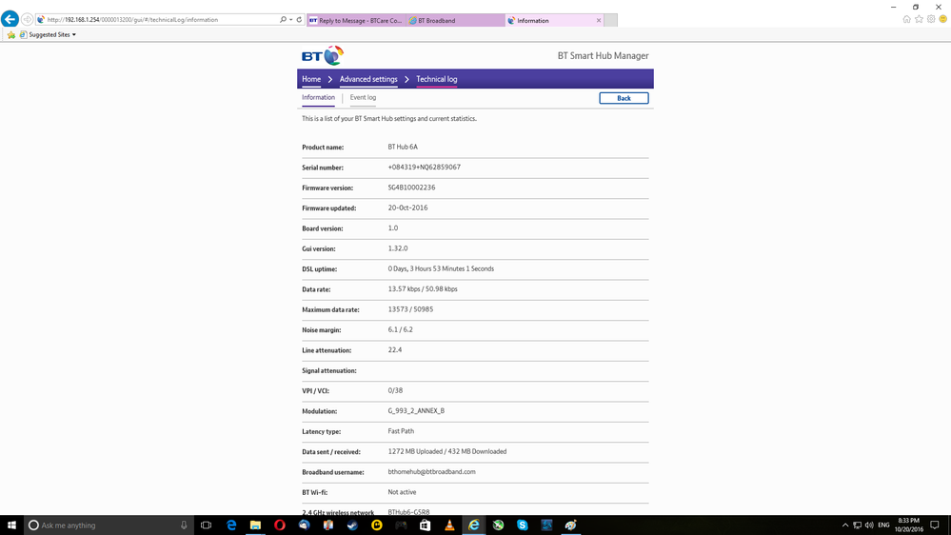Image resolution: width=951 pixels, height=535 pixels.
Task: Open the yellow round taskbar icon
Action: click(x=377, y=525)
